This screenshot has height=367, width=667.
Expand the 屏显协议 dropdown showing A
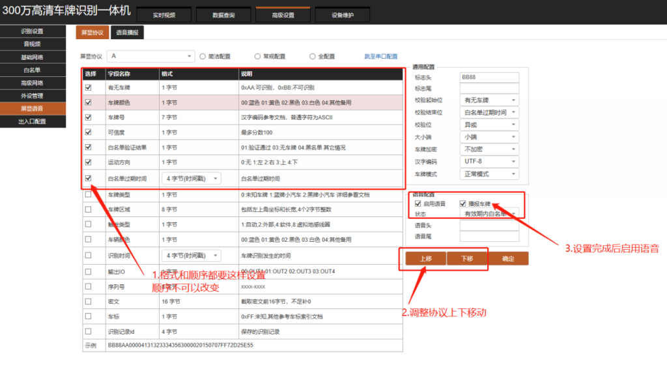pos(151,57)
